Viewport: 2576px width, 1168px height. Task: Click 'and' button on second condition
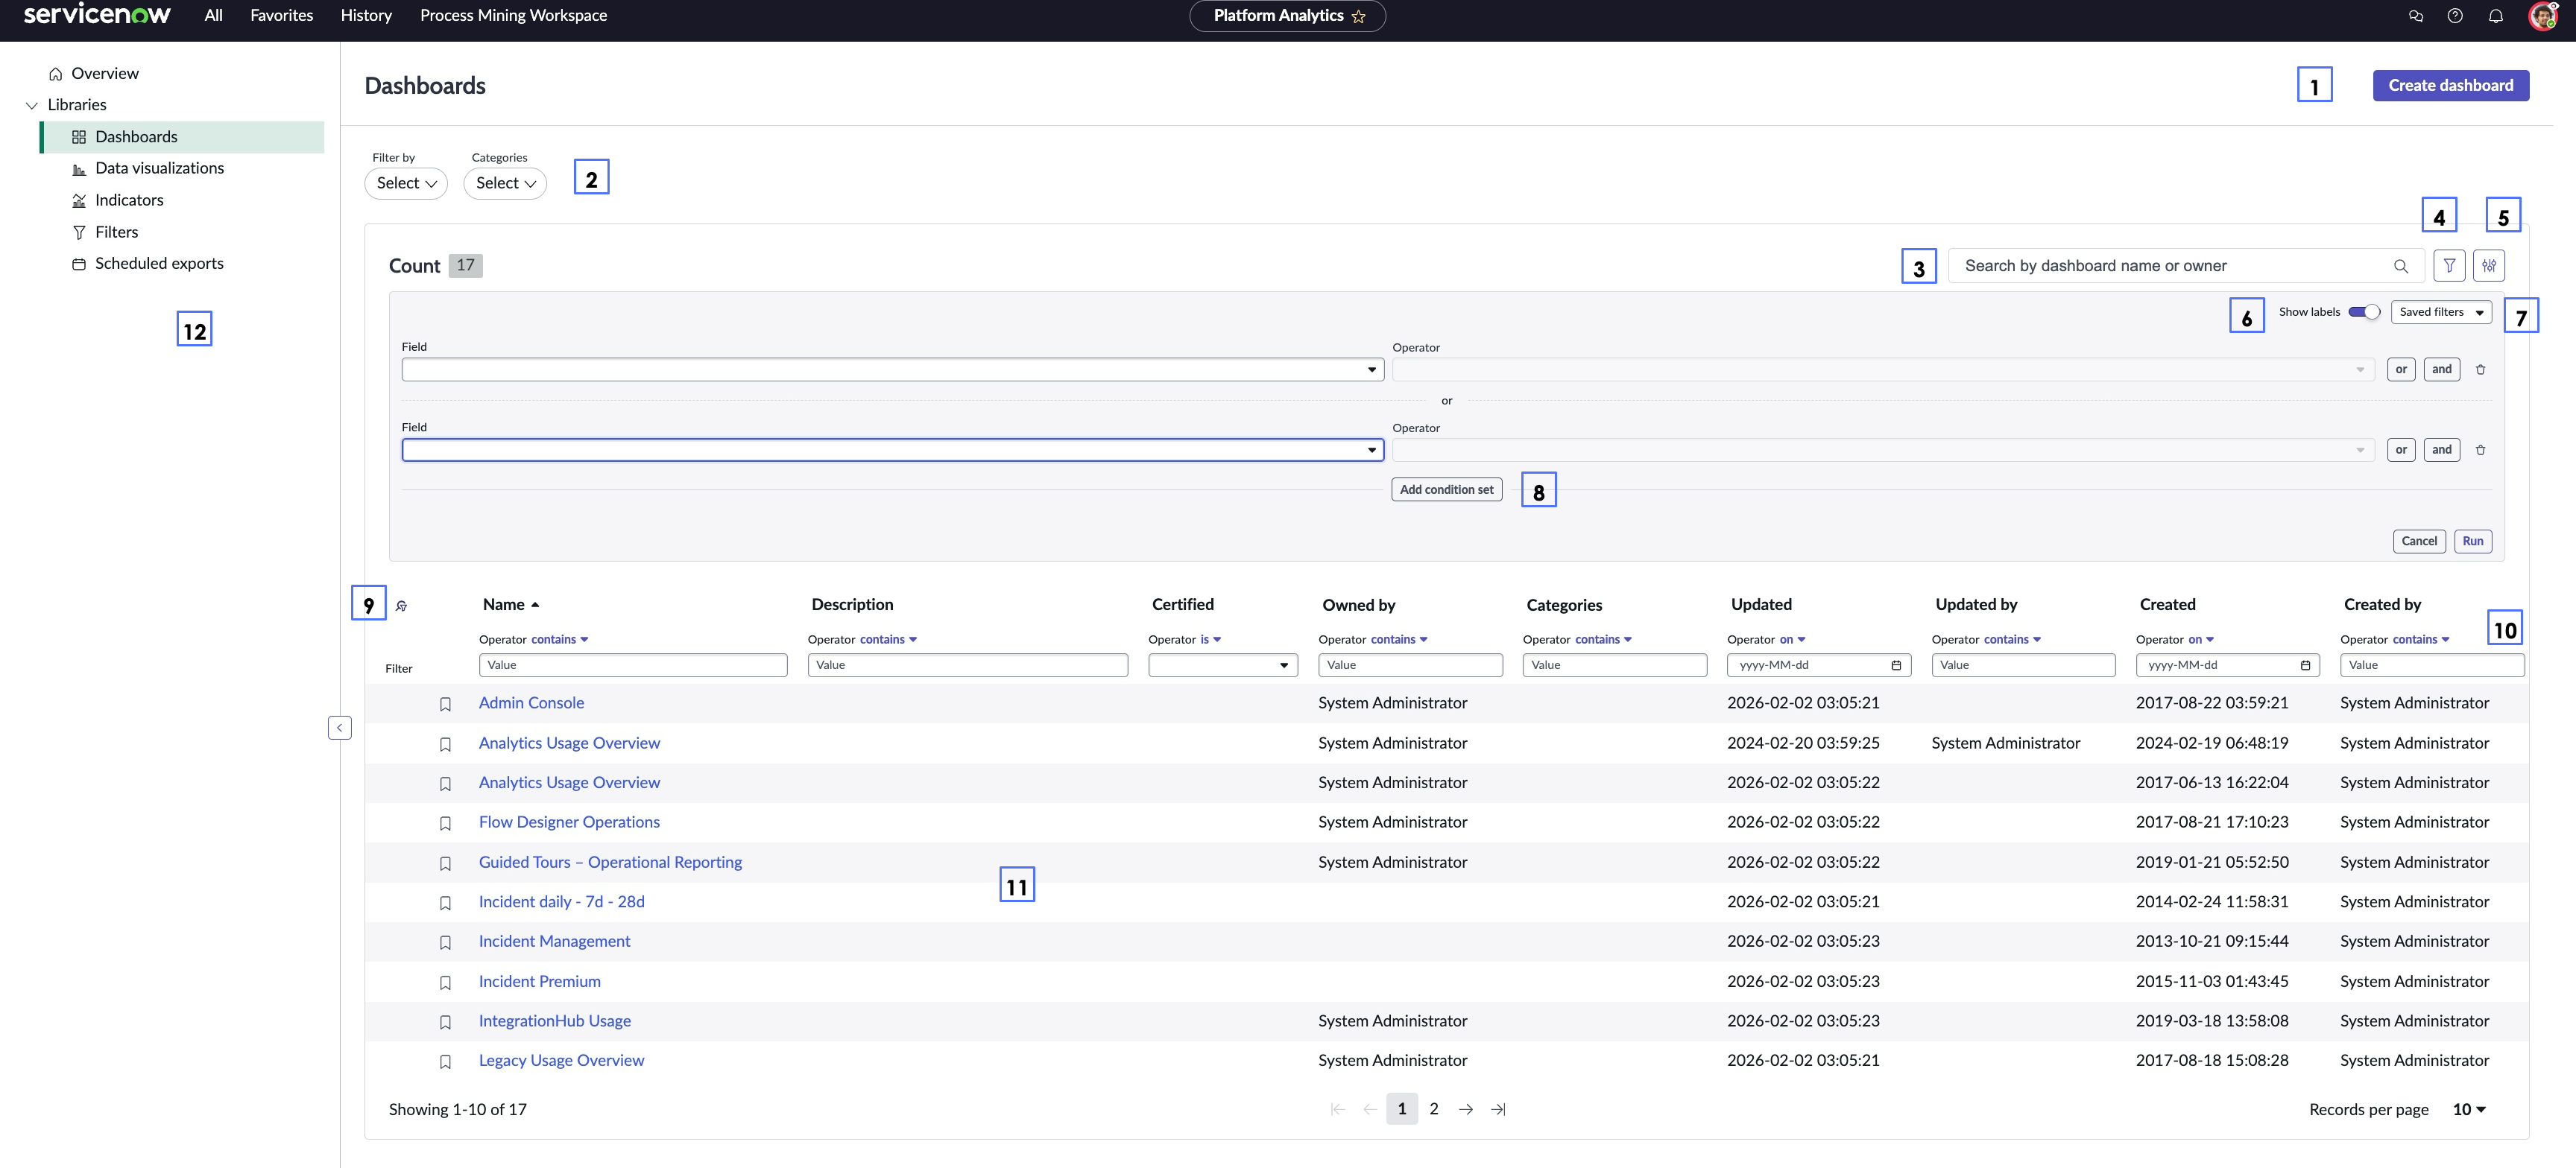2442,450
